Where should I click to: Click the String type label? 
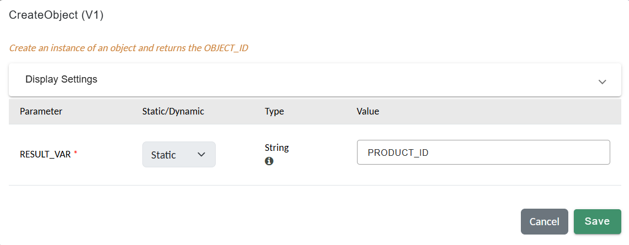tap(277, 148)
